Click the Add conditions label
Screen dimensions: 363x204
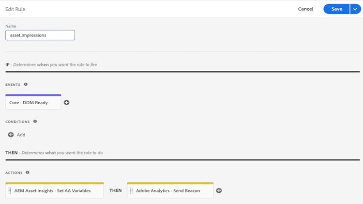[x=21, y=135]
